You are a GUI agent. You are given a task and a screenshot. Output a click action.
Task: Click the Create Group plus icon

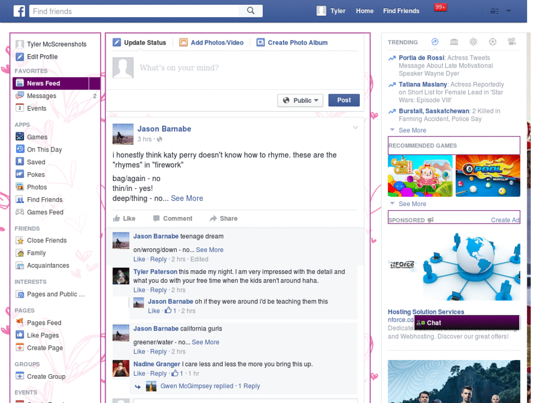20,376
